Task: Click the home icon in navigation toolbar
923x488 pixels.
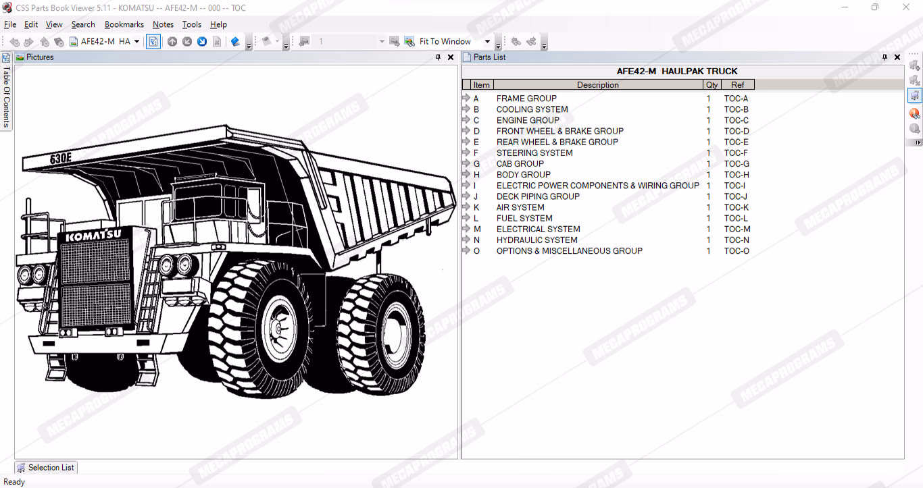Action: [x=45, y=42]
